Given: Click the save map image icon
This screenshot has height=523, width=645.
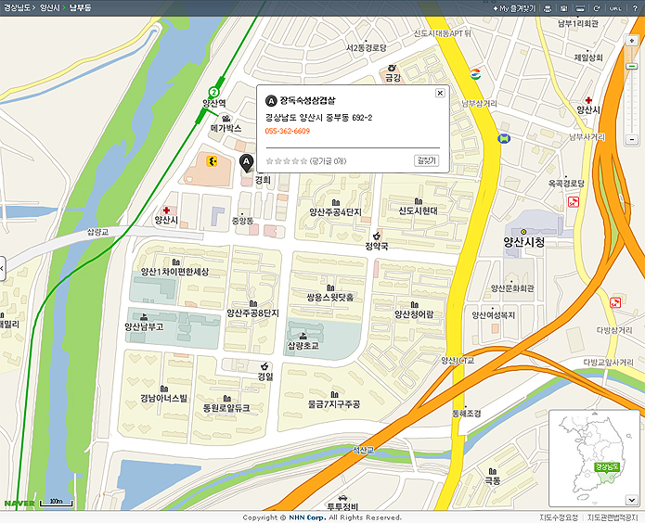Looking at the screenshot, I should click(563, 8).
